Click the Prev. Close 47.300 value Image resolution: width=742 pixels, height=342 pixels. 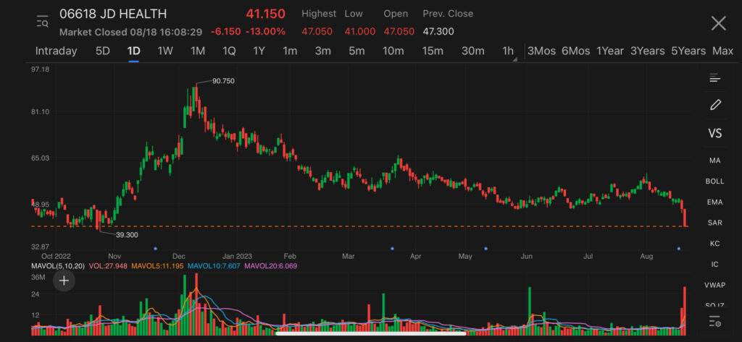[x=438, y=32]
